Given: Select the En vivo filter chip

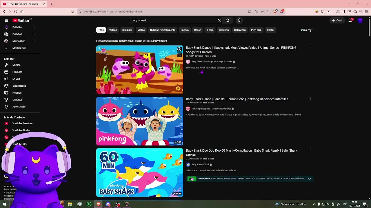Looking at the screenshot, I should pos(185,30).
